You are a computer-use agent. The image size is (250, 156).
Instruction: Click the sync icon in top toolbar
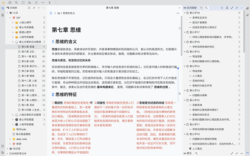pyautogui.click(x=37, y=3)
